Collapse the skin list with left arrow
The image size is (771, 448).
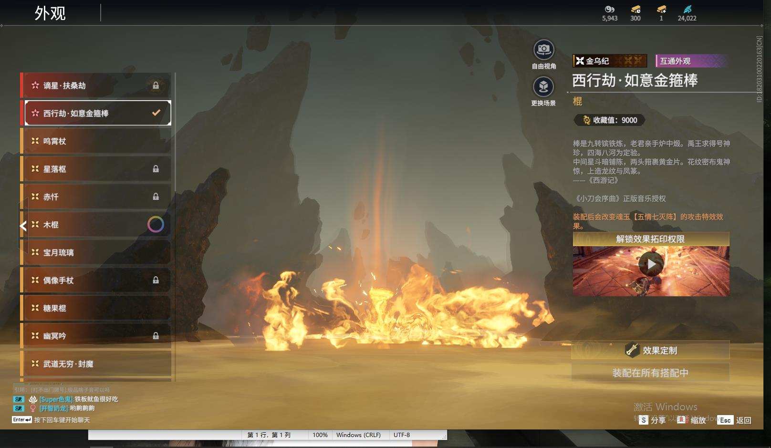22,226
